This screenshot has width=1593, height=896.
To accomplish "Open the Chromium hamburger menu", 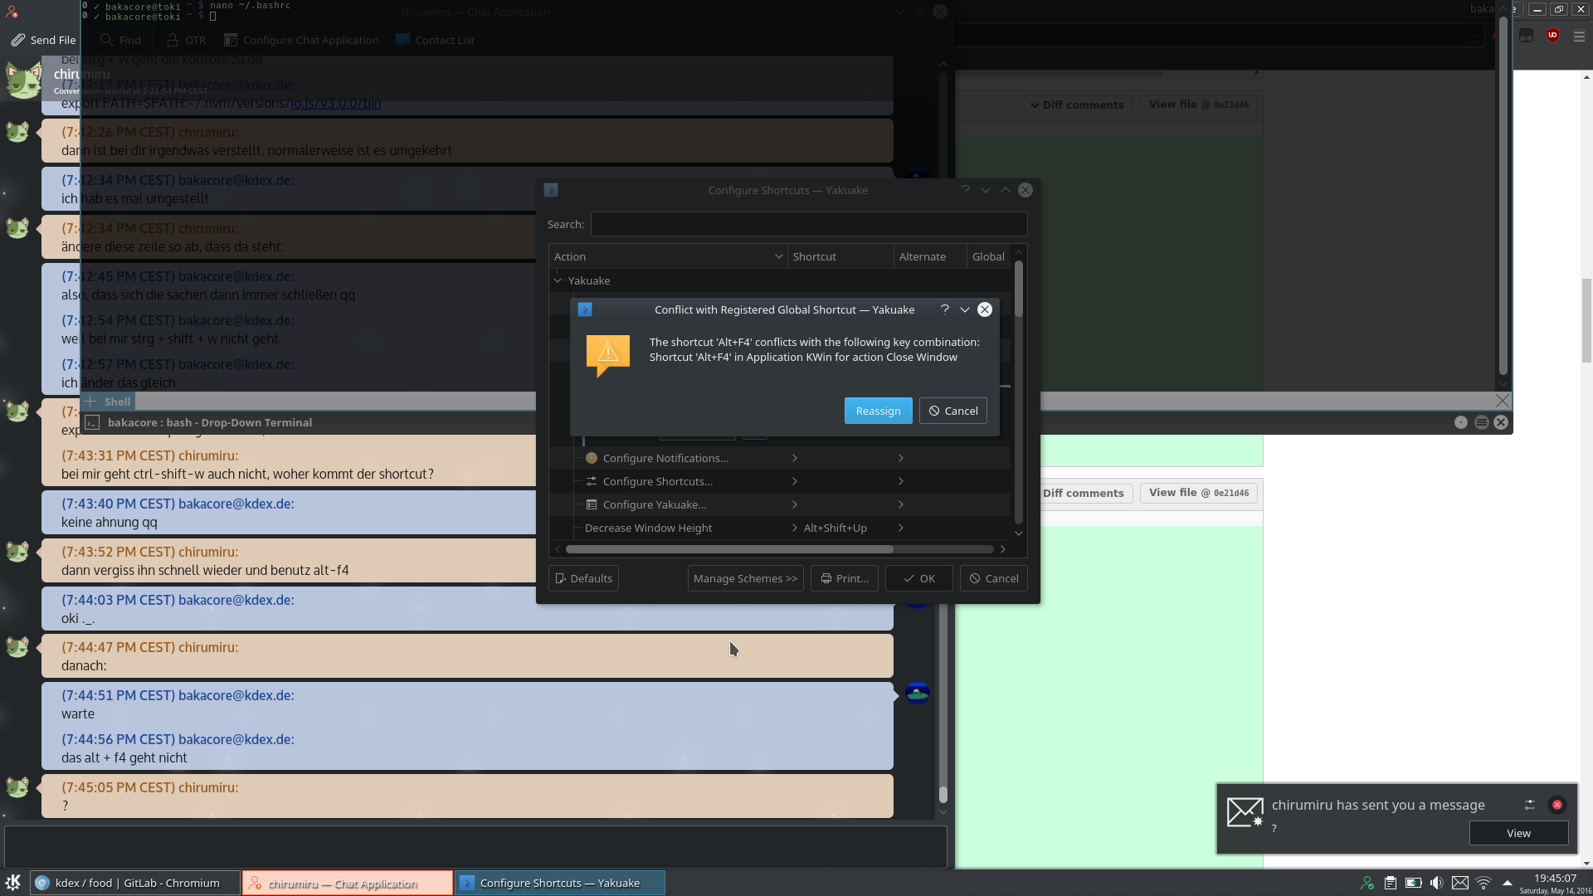I will coord(1579,37).
